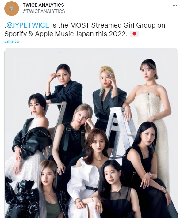The image size is (180, 218).
Task: Click the @TWICEANALYTICS handle
Action: pyautogui.click(x=44, y=11)
